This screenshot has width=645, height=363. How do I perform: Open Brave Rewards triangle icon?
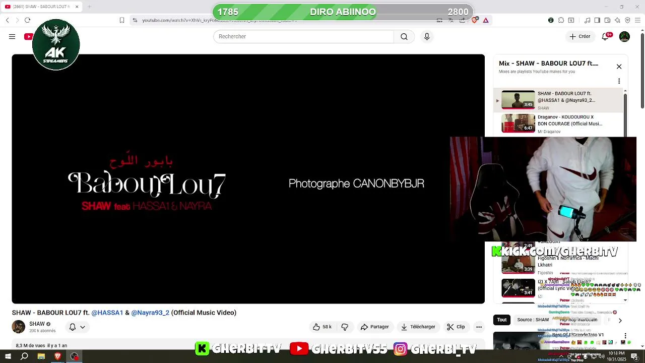point(486,20)
